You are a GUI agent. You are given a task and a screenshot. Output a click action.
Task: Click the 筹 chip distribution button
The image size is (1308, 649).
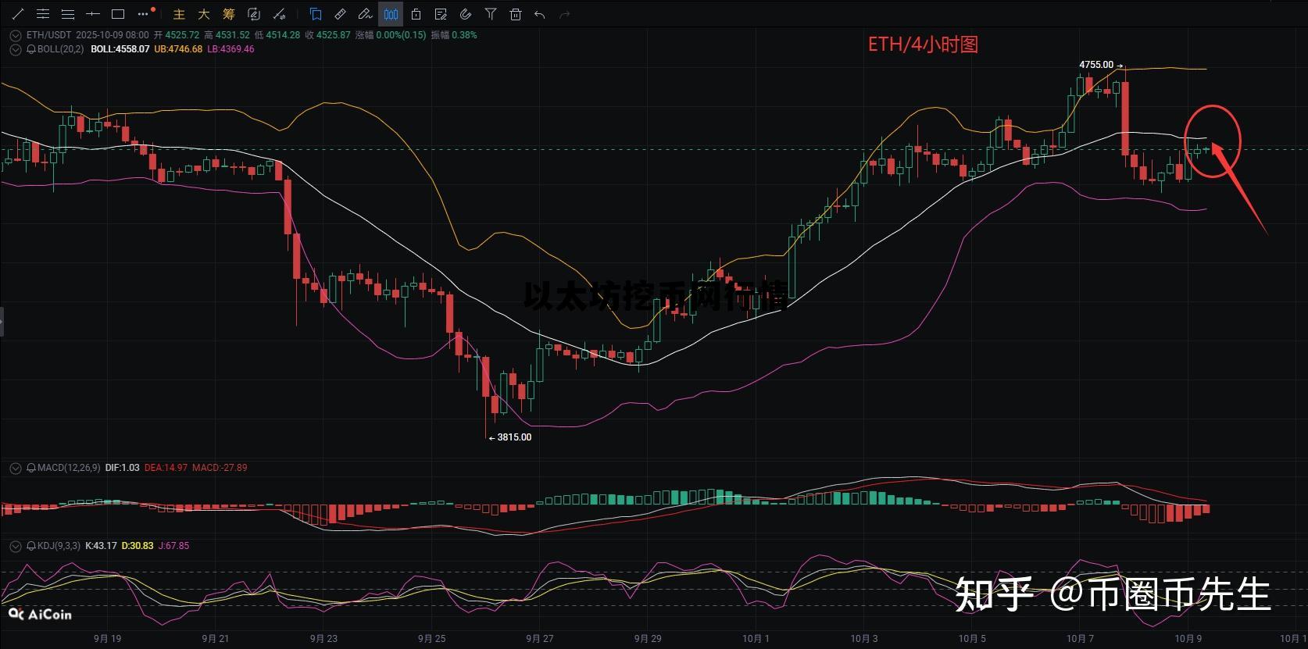(x=228, y=14)
